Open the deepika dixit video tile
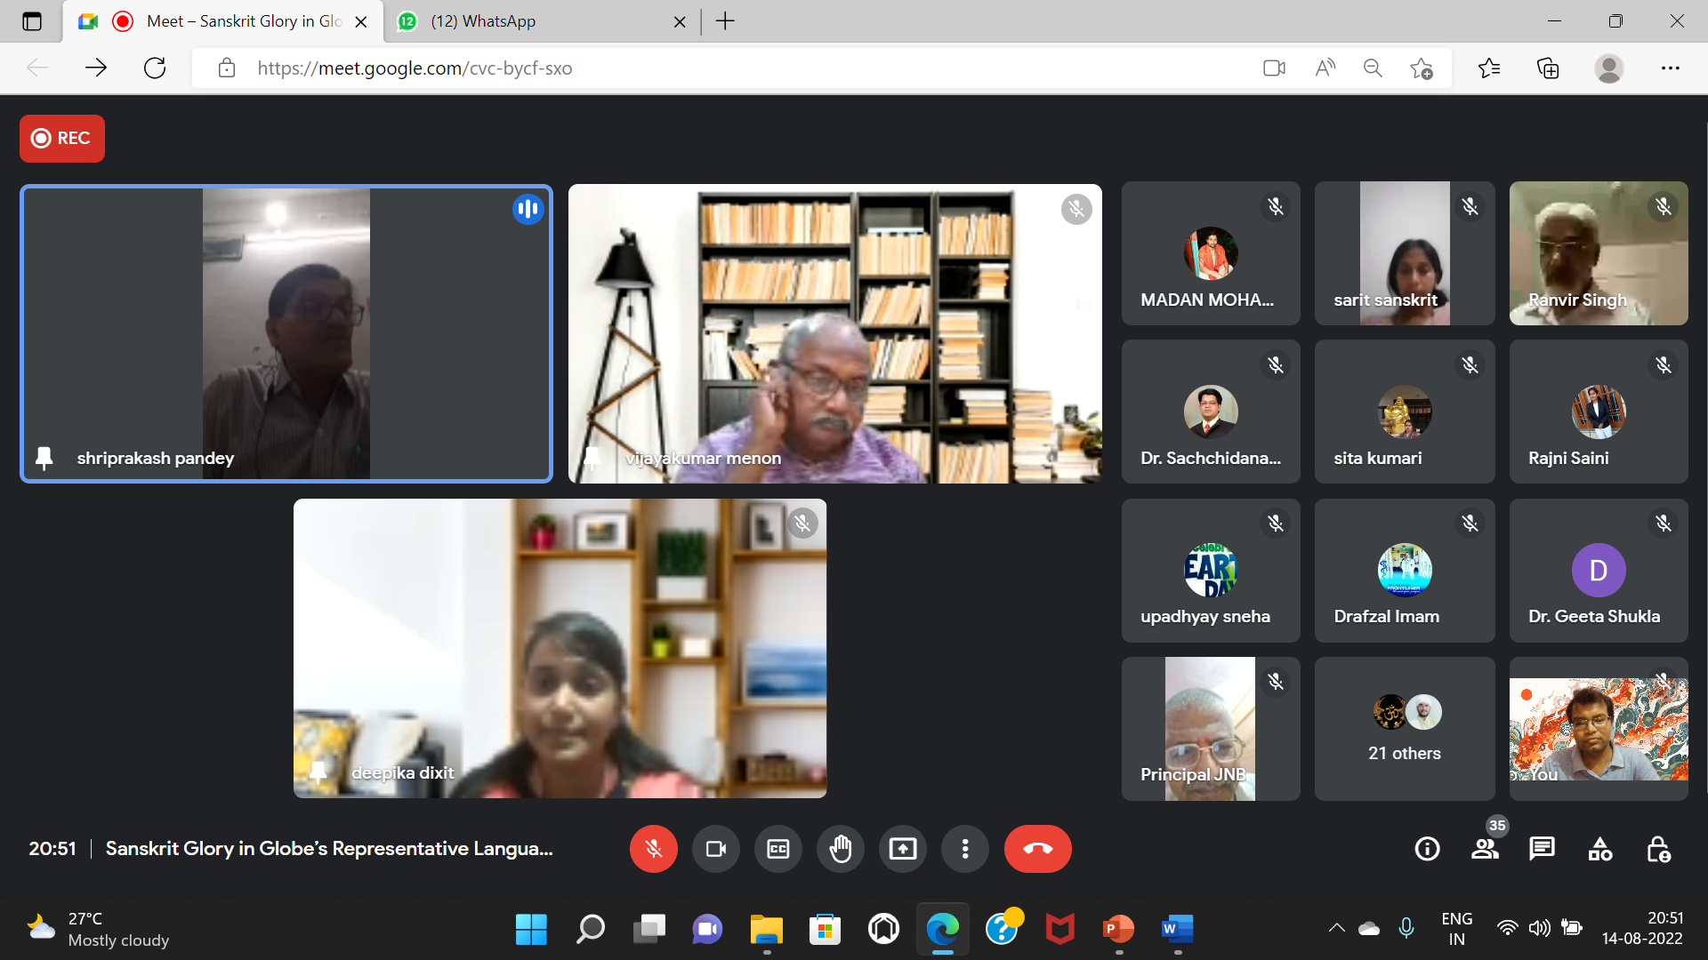This screenshot has width=1708, height=960. click(x=560, y=648)
